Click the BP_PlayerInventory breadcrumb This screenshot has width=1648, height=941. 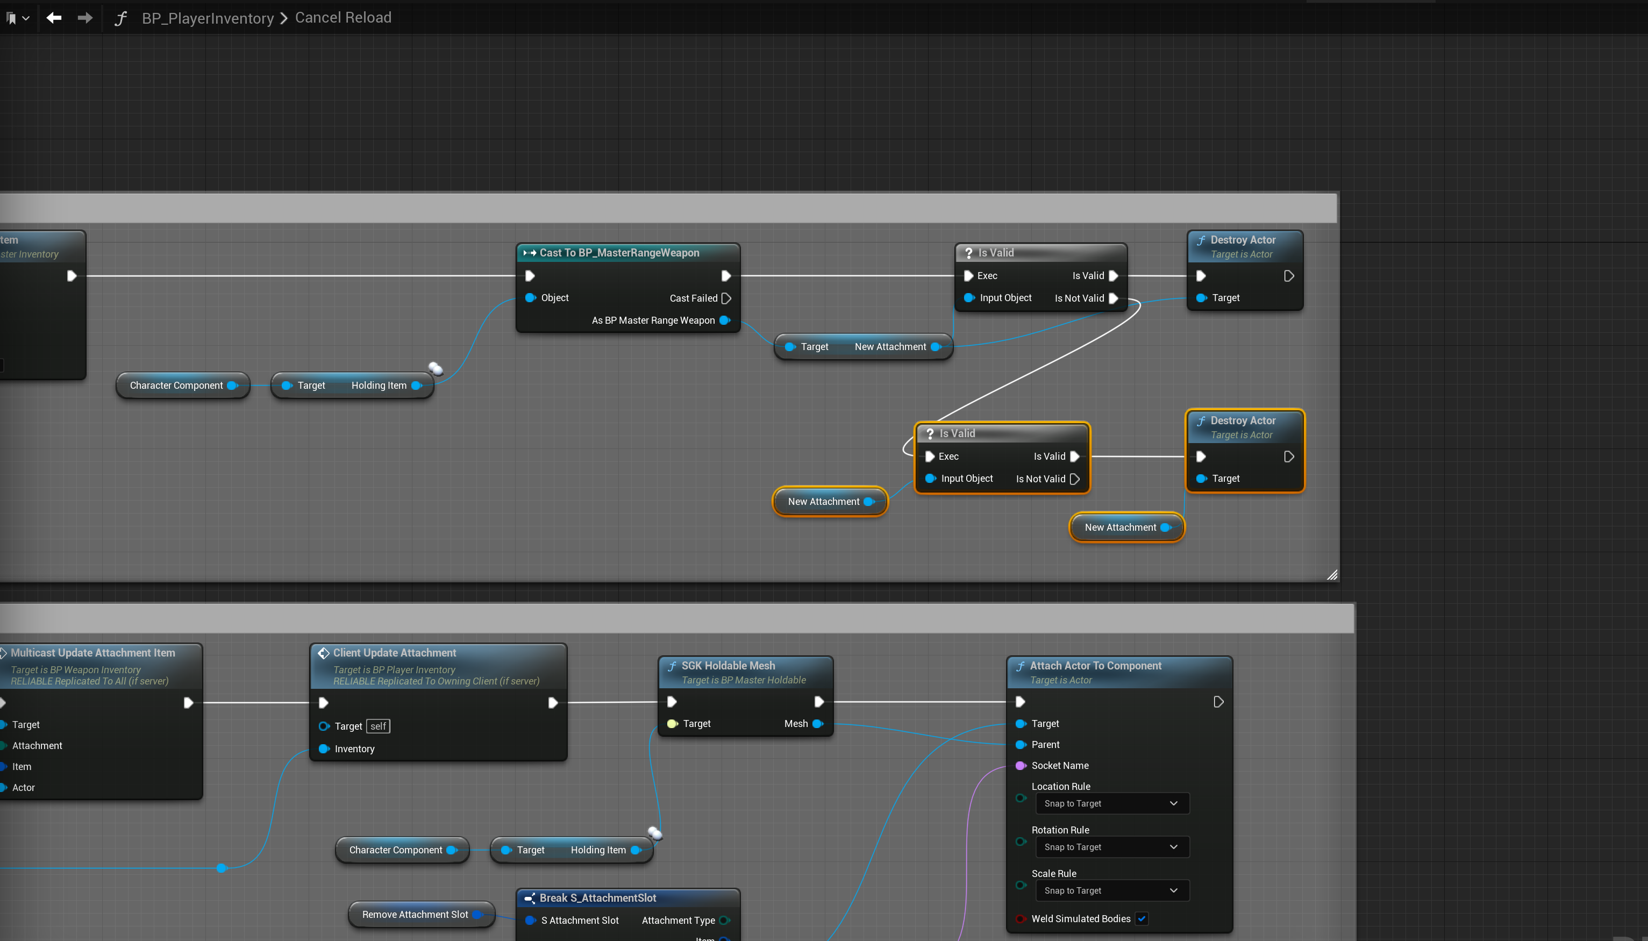pos(208,18)
